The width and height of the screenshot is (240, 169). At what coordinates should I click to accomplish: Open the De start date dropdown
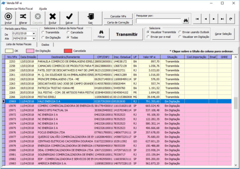click(x=34, y=34)
